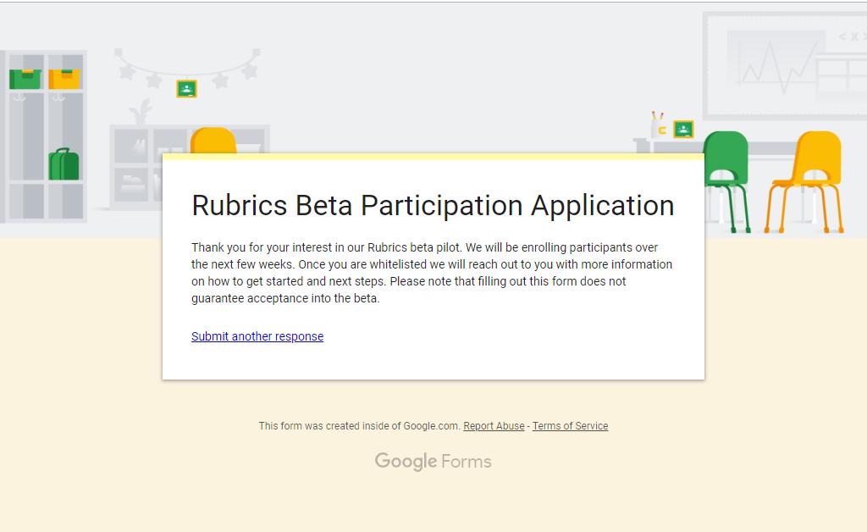This screenshot has width=867, height=532.
Task: Select the beta pilot description paragraph text
Action: [432, 273]
